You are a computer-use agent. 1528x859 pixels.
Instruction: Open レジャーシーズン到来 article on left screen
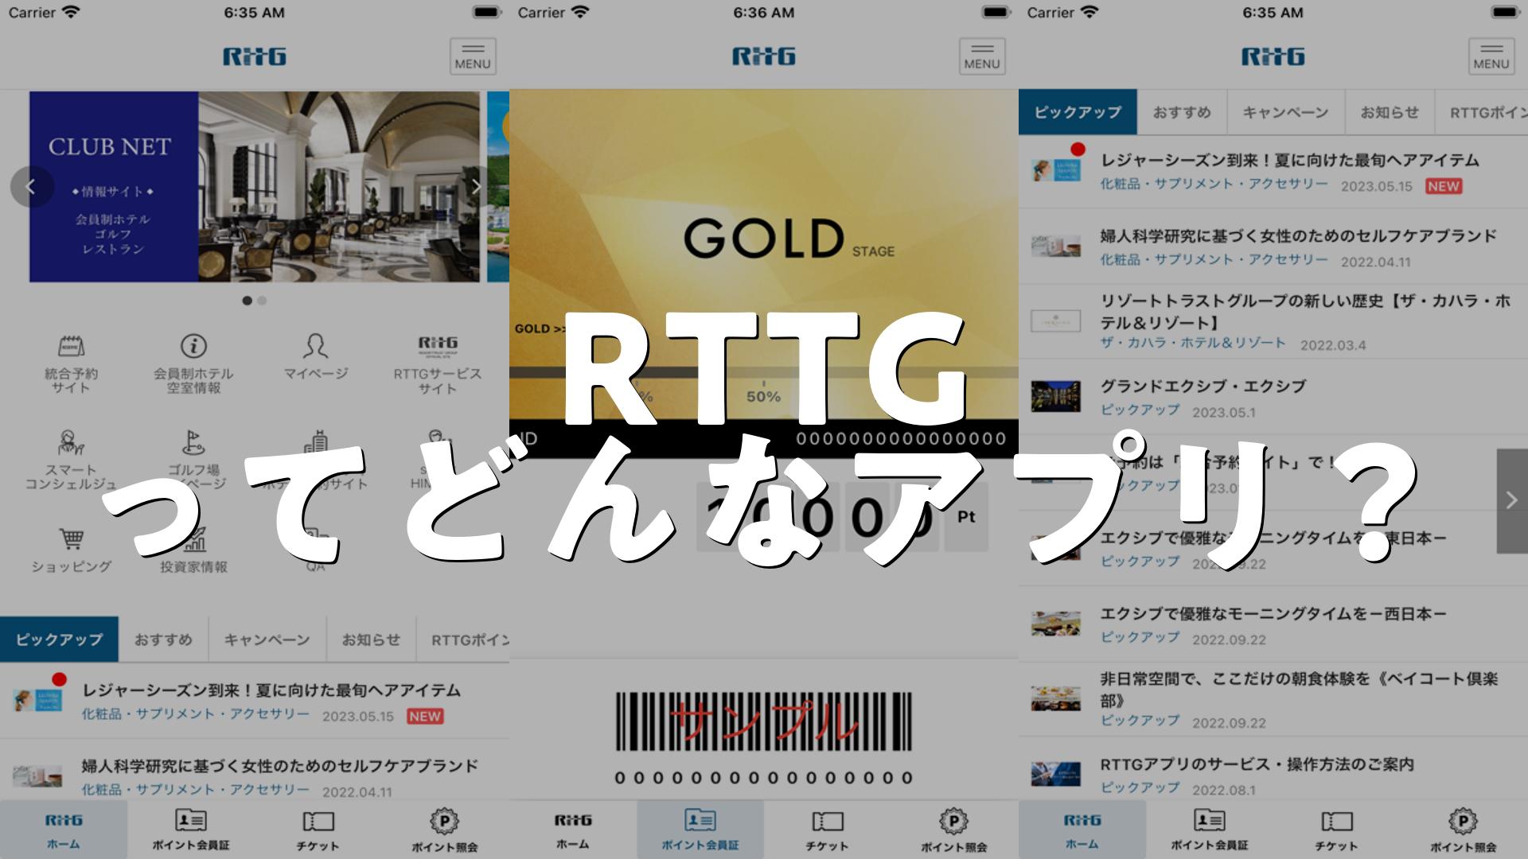(255, 702)
